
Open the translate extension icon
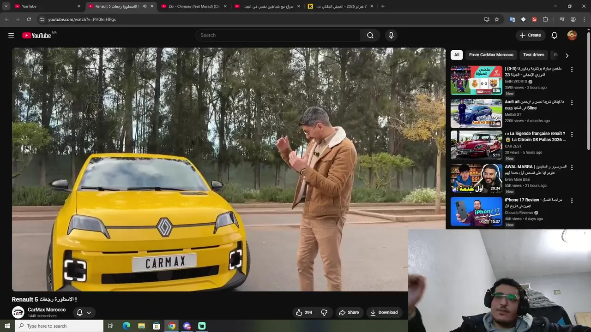pyautogui.click(x=512, y=19)
